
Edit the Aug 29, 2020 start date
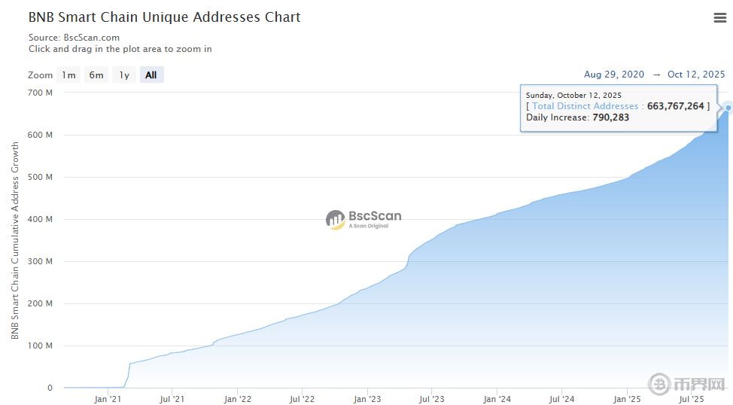614,75
